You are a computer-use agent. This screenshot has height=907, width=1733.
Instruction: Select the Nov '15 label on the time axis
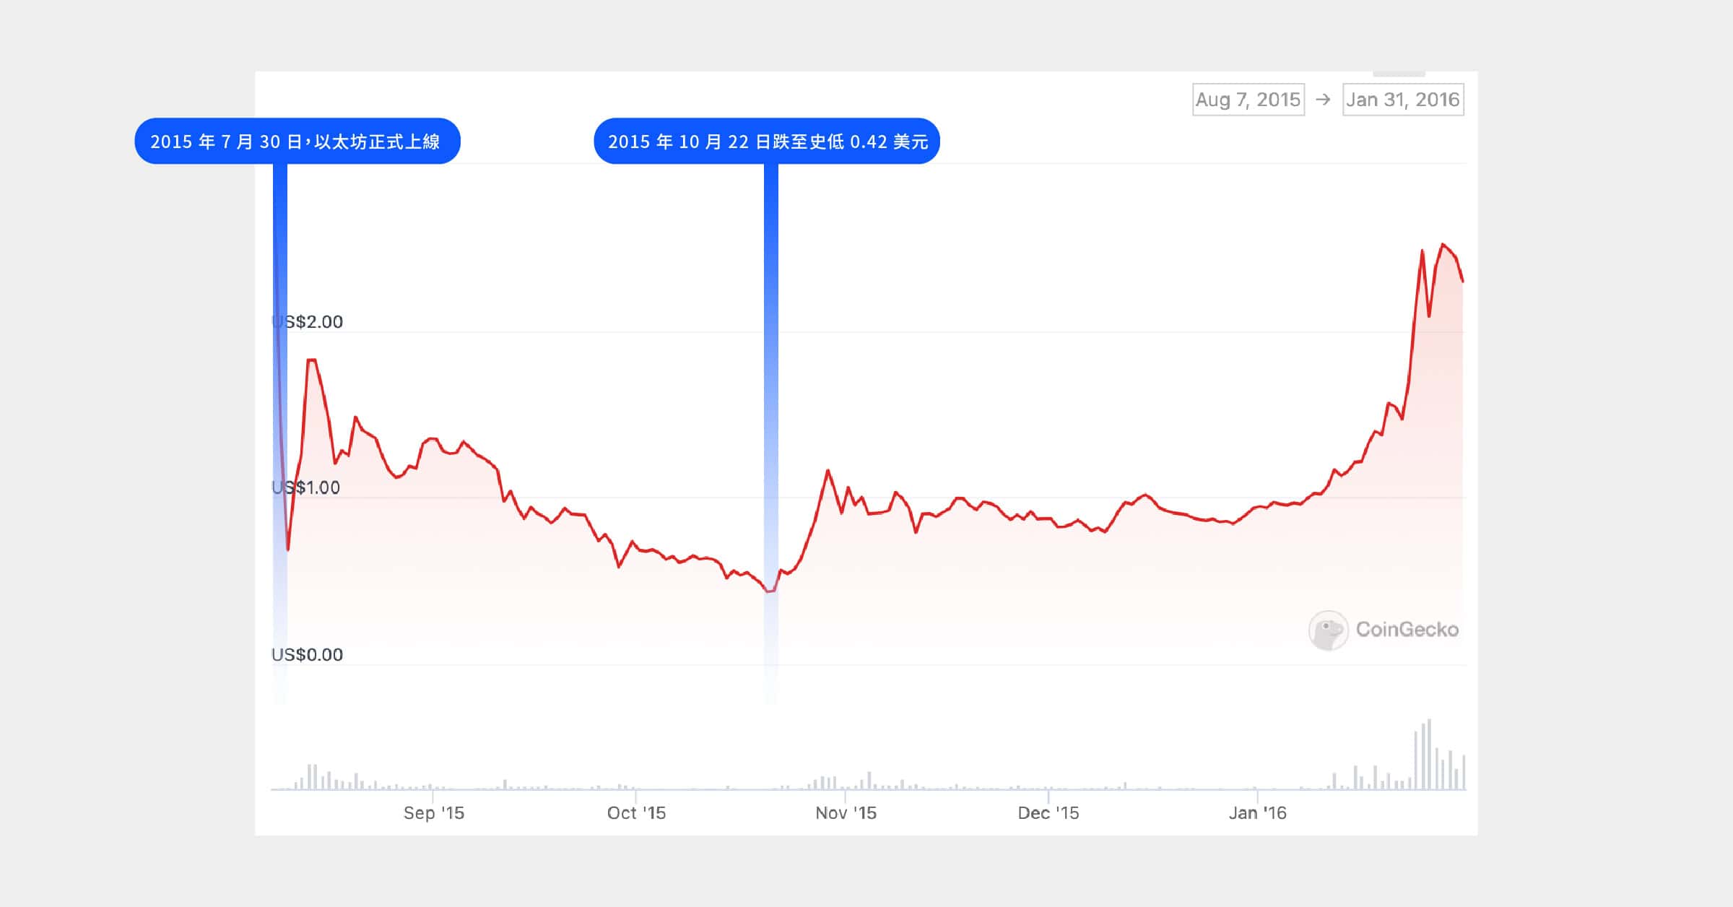tap(846, 813)
